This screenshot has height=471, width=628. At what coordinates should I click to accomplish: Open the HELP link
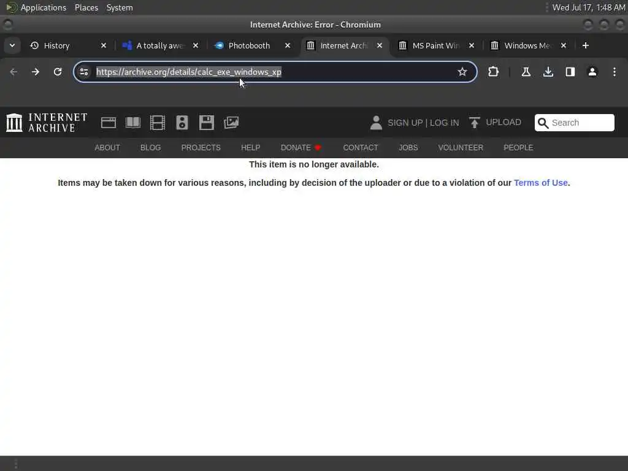point(251,148)
